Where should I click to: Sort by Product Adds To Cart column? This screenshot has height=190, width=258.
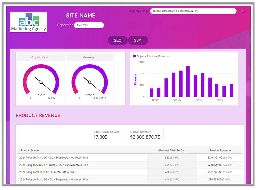pos(172,150)
